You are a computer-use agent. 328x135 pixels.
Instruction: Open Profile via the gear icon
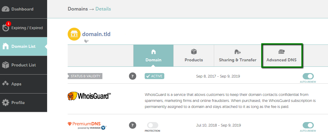[6, 103]
